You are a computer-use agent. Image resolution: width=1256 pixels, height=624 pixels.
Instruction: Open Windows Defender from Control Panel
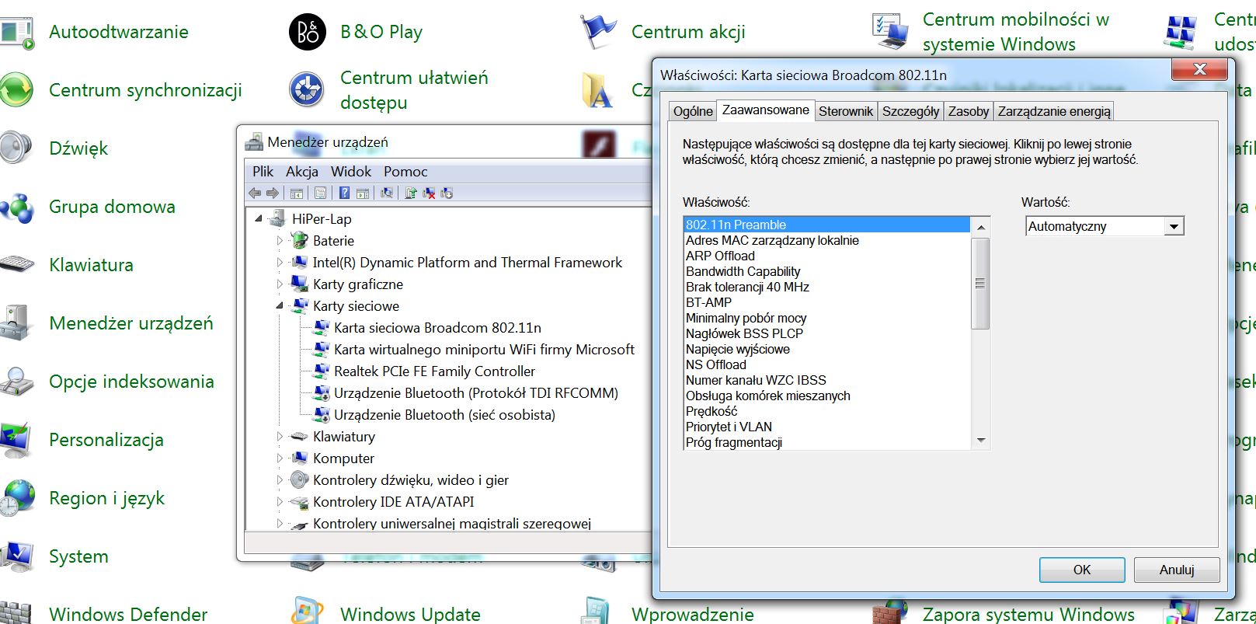tap(127, 614)
